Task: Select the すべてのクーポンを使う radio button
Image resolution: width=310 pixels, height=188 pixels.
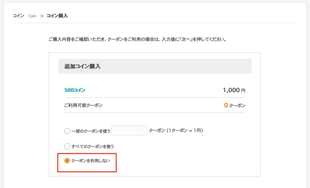Action: click(67, 146)
